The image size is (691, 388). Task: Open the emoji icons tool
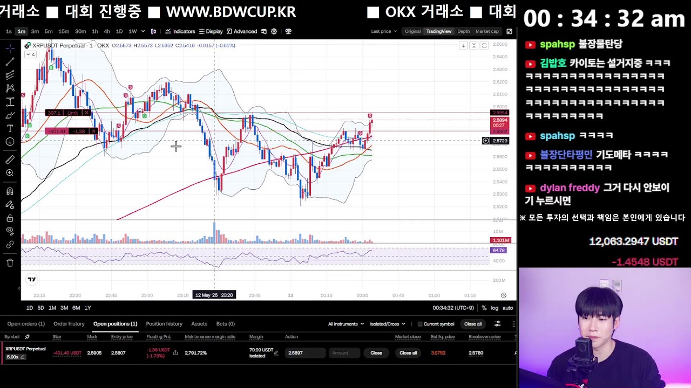(x=10, y=142)
